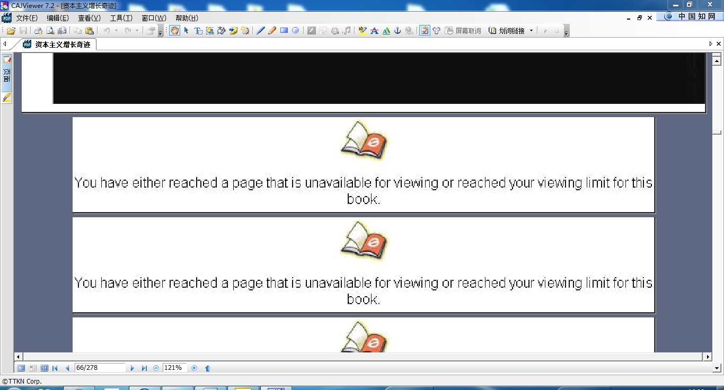Click the Print icon in toolbar

pyautogui.click(x=39, y=31)
